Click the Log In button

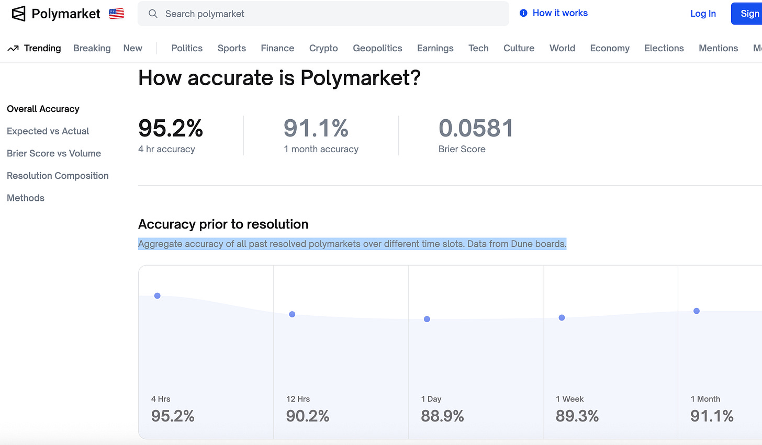point(703,14)
